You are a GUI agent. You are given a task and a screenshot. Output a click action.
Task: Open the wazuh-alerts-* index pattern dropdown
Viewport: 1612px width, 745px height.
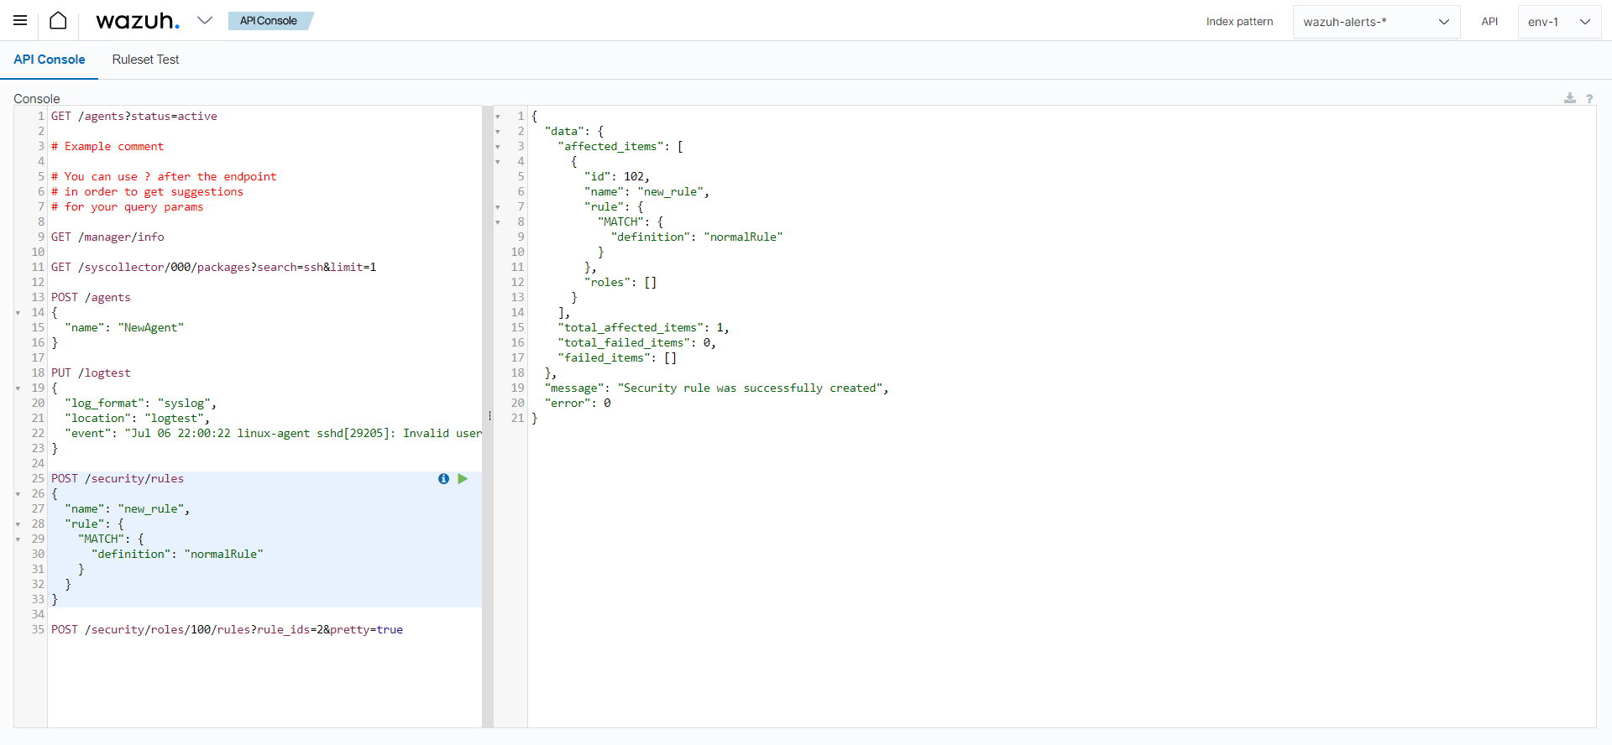click(x=1376, y=22)
